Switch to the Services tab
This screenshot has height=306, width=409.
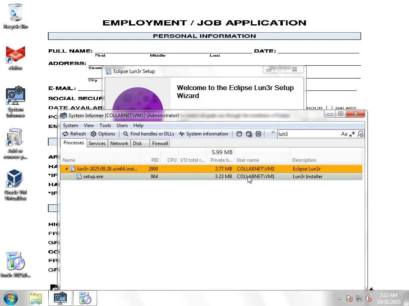[97, 143]
